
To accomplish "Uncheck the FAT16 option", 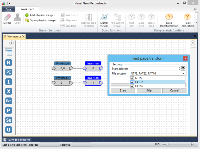I will 132,86.
